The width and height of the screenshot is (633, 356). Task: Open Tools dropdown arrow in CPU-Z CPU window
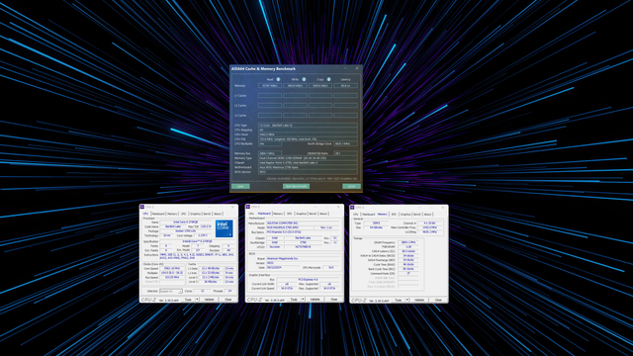point(197,300)
